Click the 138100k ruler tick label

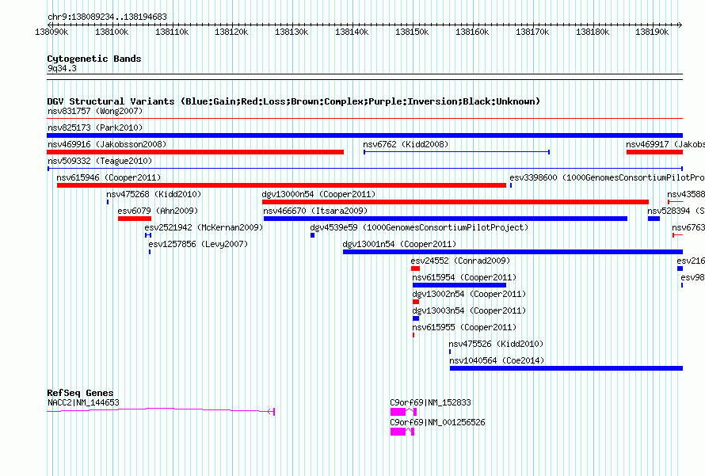coord(112,32)
